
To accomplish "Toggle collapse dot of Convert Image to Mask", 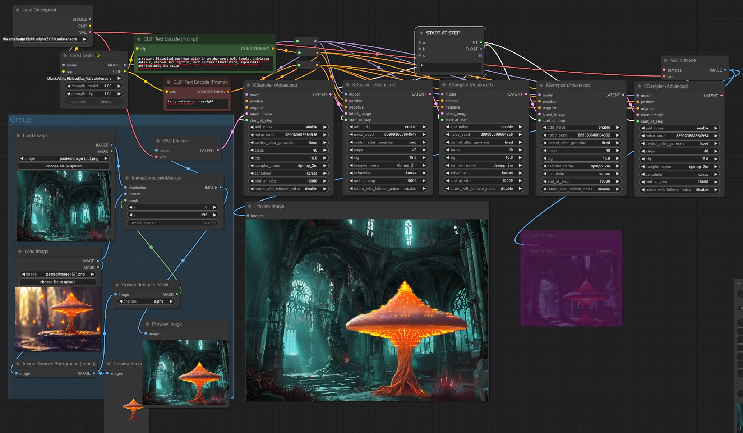I will click(117, 285).
